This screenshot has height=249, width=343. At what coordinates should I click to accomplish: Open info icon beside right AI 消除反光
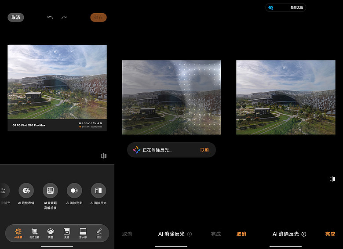coord(304,234)
